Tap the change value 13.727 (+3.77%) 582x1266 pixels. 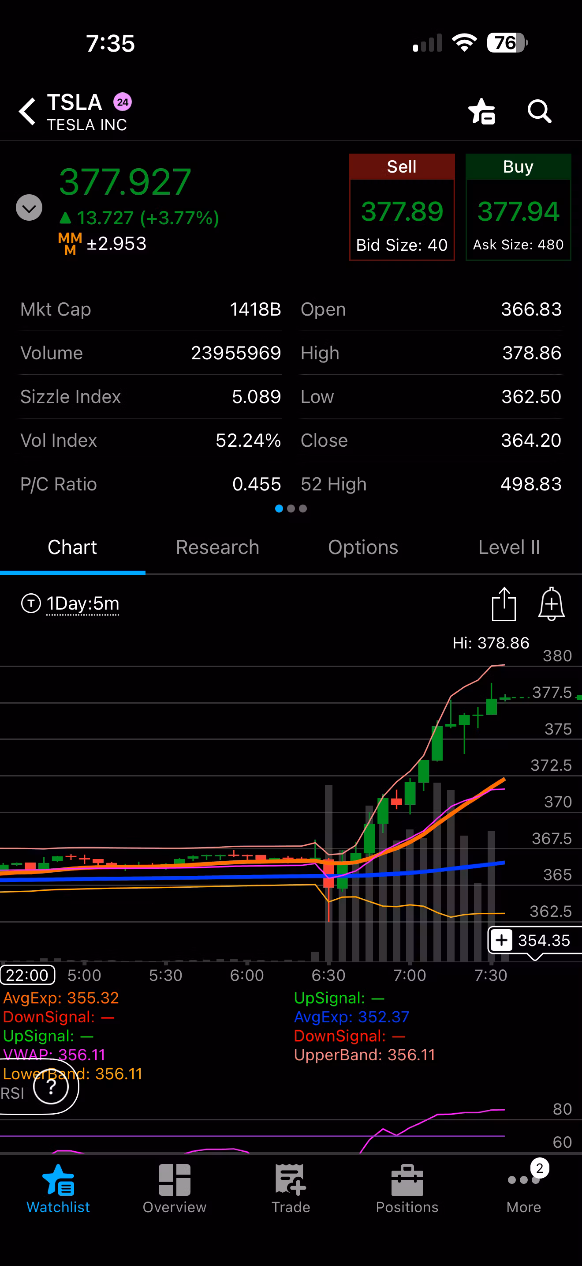coord(139,218)
